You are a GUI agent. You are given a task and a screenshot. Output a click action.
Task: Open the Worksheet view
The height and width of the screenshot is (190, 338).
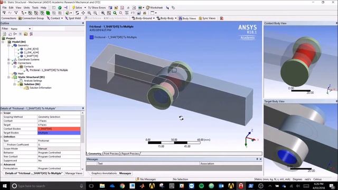tap(154, 7)
